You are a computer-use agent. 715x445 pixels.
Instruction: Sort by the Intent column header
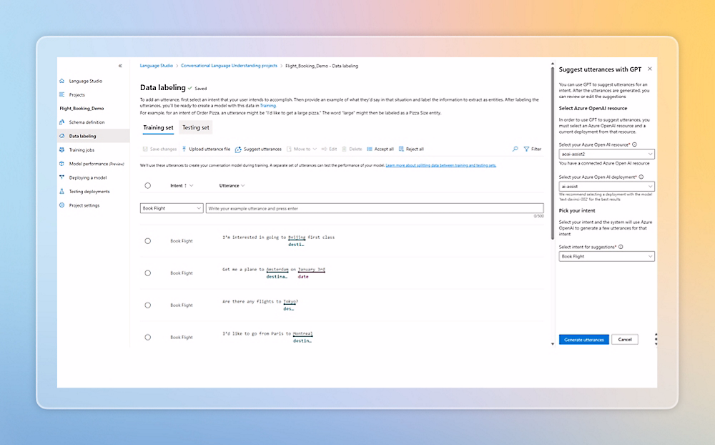click(182, 185)
